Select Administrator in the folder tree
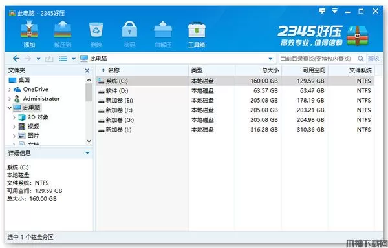Viewport: 388px width, 248px height. 41,99
